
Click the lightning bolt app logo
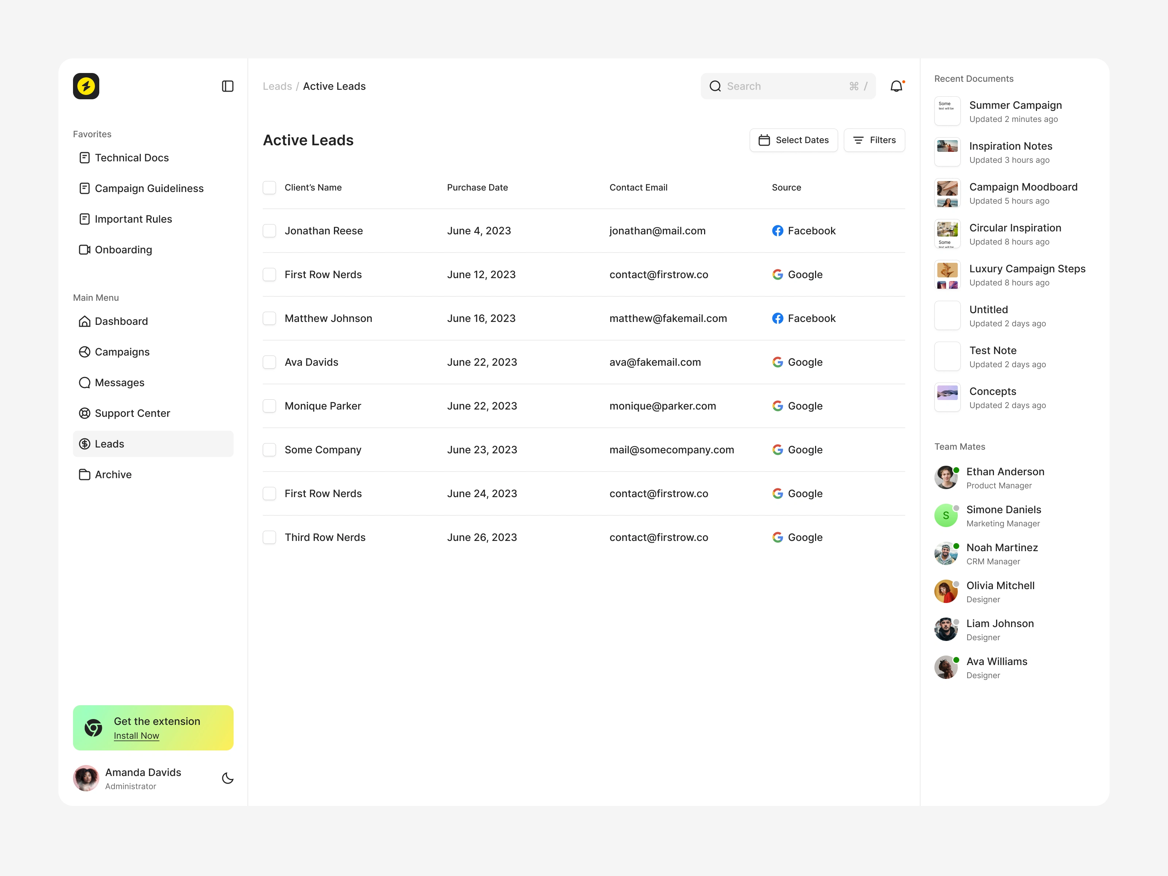pos(86,86)
